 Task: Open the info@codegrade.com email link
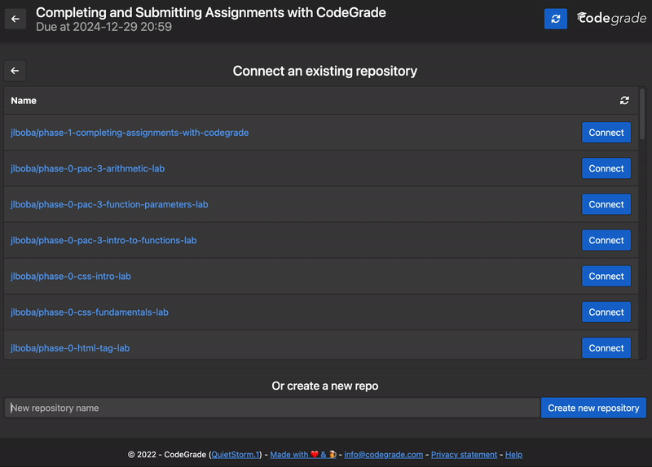tap(383, 455)
